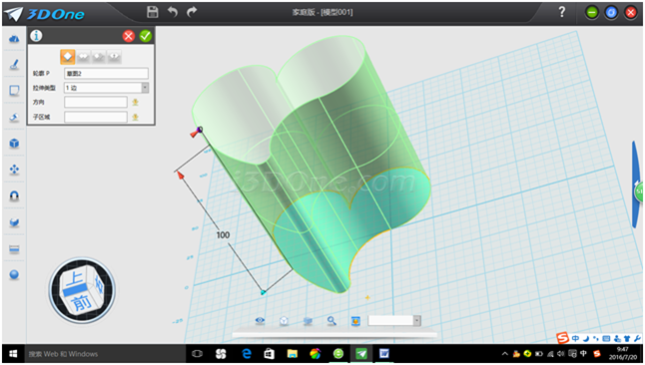Confirm extrude with the green checkmark
This screenshot has width=645, height=365.
click(146, 36)
